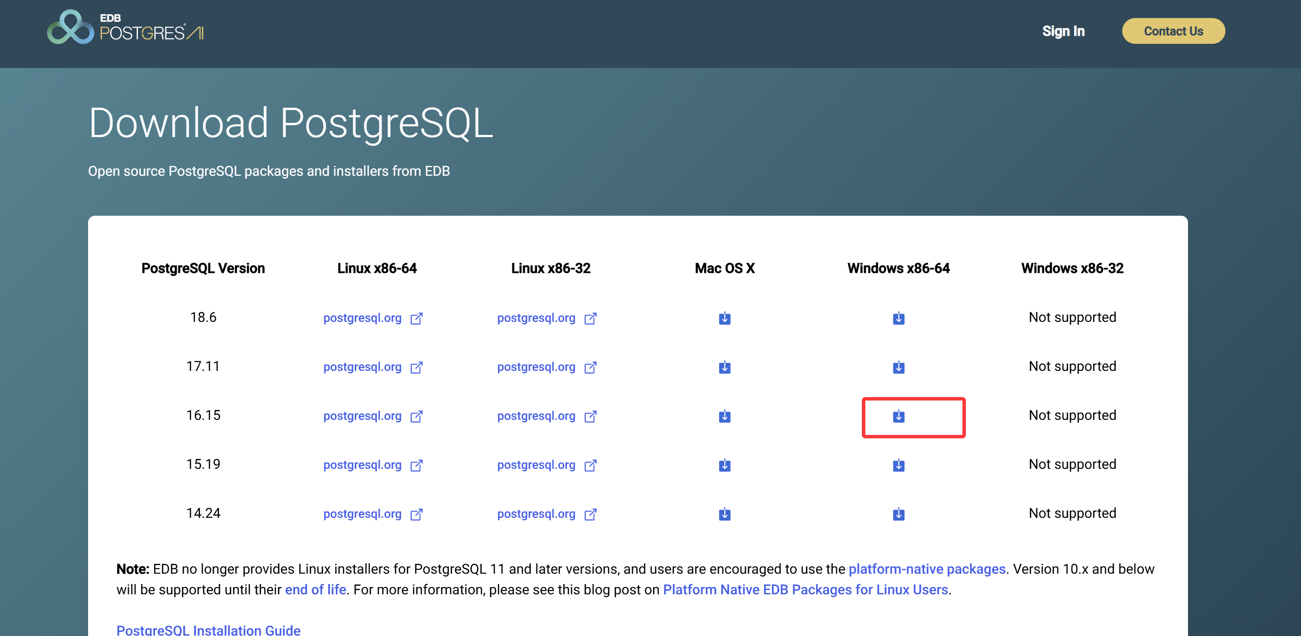Open postgresql.org link for 18.6 Linux x86-32
Image resolution: width=1301 pixels, height=636 pixels.
pos(547,318)
